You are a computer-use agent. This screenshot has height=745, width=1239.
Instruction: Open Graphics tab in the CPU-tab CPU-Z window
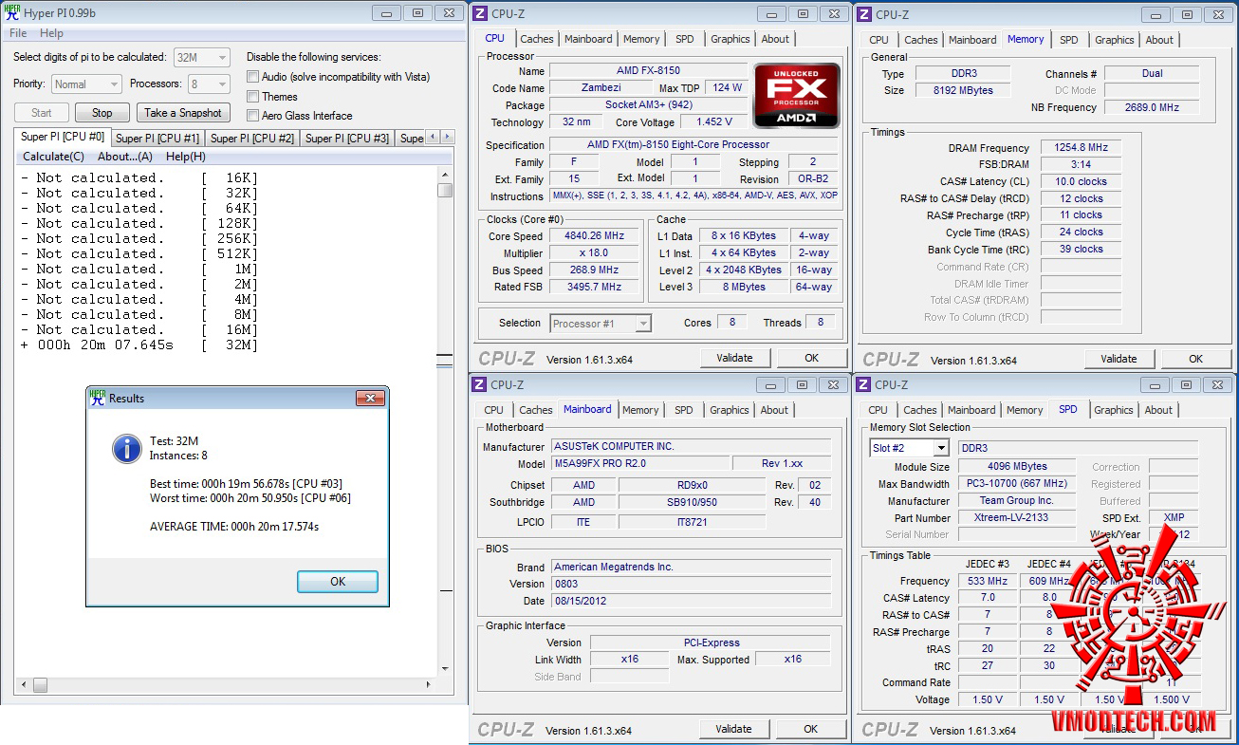(730, 39)
